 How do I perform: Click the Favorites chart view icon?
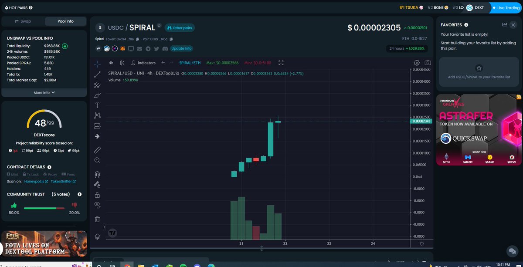505,25
